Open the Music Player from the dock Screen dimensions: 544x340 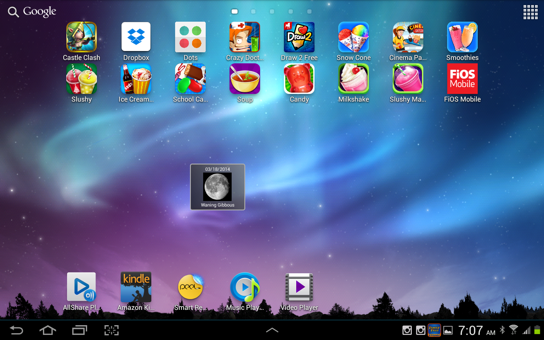tap(245, 287)
